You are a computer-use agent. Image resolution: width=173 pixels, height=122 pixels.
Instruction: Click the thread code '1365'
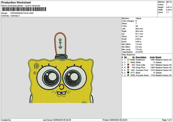(x=153, y=68)
